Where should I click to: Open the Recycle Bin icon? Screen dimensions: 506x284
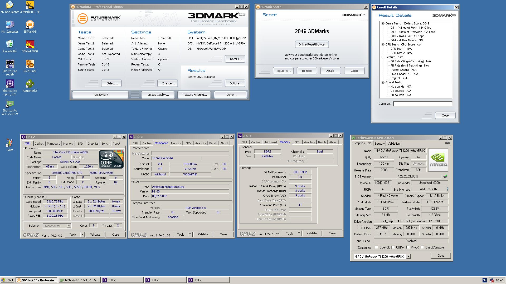[x=10, y=47]
